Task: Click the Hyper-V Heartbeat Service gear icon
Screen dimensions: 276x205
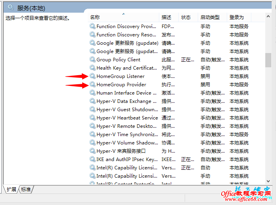Action: tap(93, 118)
